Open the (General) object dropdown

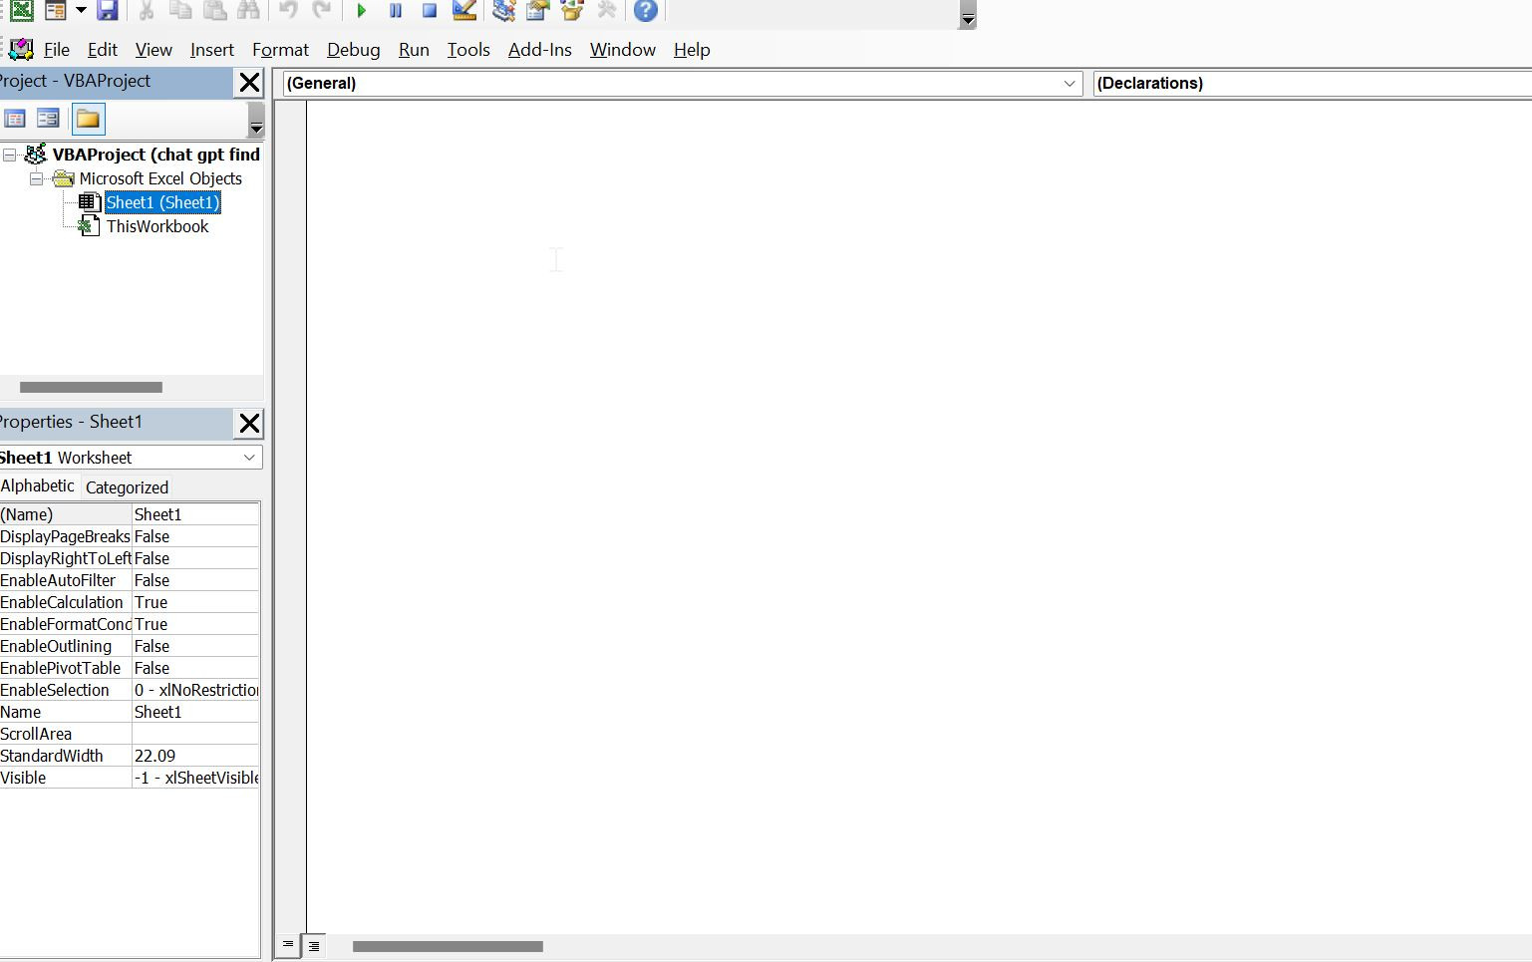[x=1070, y=84]
